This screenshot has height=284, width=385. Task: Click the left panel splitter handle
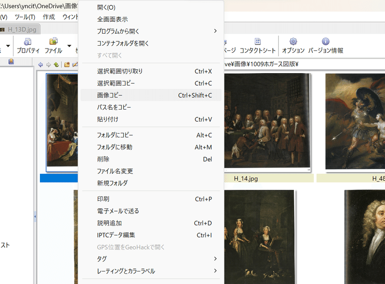coord(35,217)
